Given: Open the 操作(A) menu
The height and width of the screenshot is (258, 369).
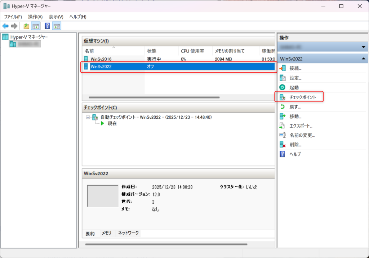Looking at the screenshot, I should tap(35, 17).
